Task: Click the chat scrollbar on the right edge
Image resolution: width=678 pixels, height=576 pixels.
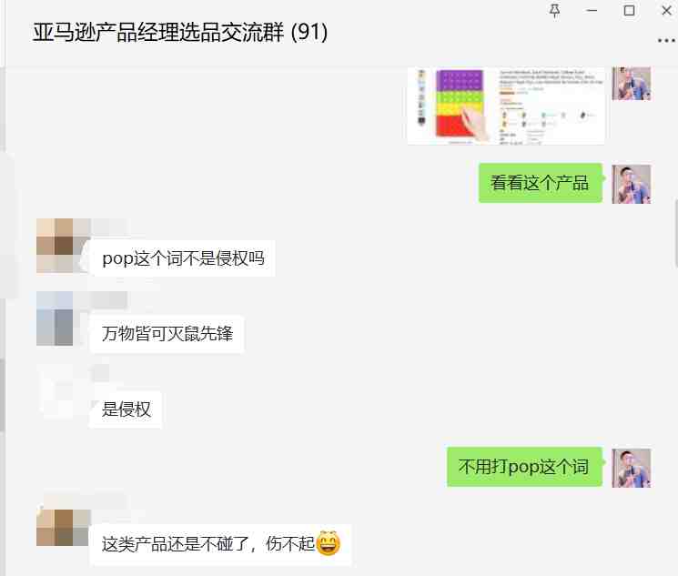Action: tap(675, 234)
